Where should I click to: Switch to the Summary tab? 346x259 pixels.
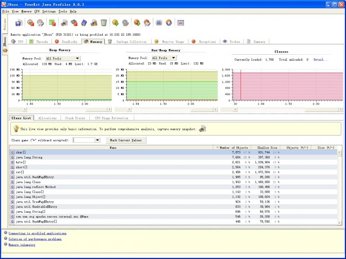point(256,42)
